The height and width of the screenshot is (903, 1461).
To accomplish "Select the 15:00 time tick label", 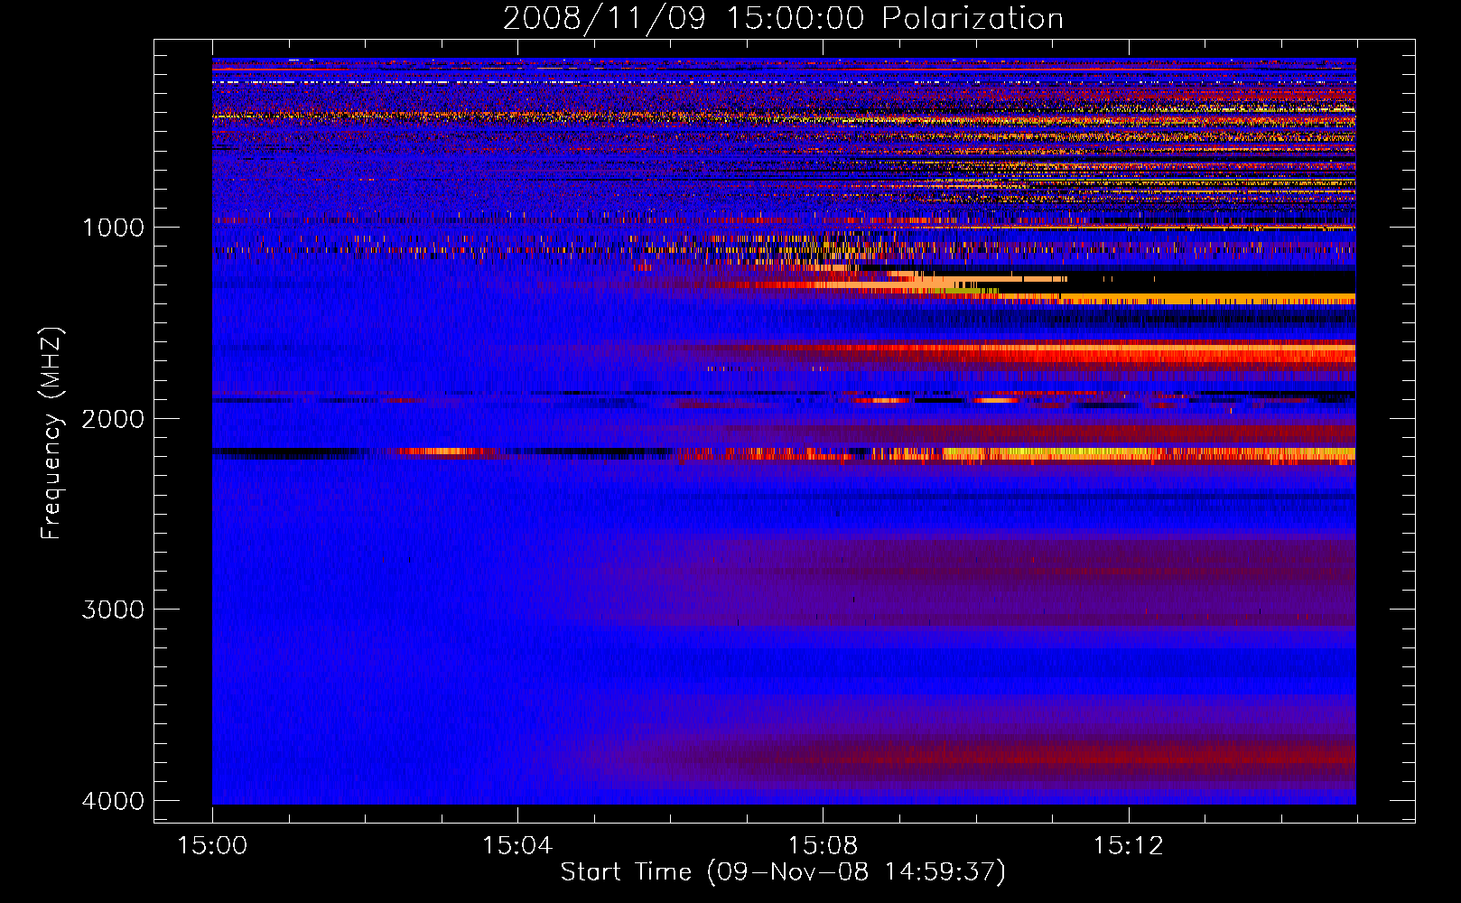I will tap(212, 846).
